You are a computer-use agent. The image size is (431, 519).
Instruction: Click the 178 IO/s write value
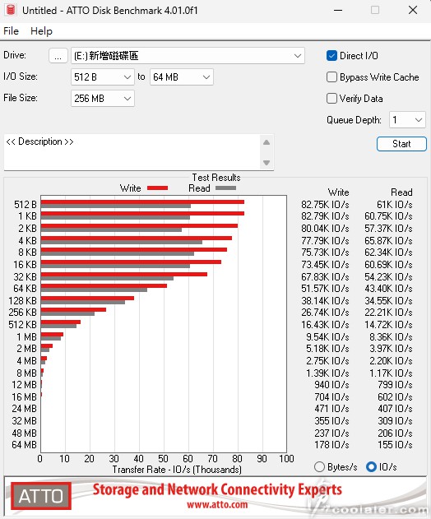tap(331, 444)
